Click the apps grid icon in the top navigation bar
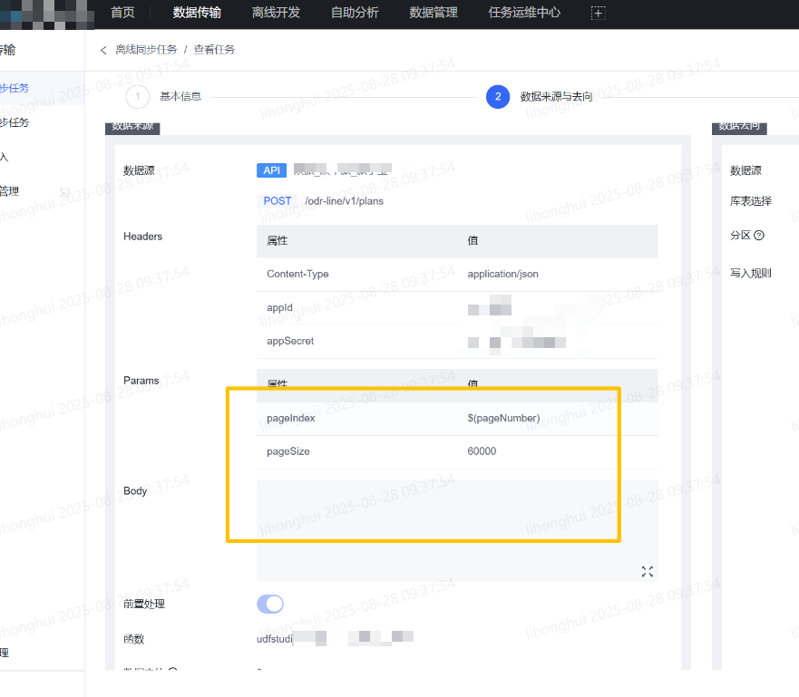 pos(598,13)
